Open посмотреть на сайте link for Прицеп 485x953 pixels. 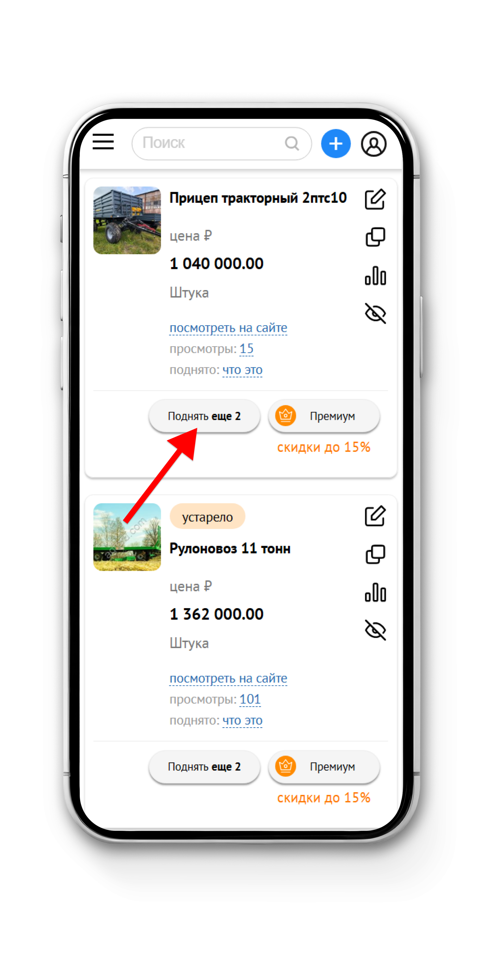[228, 328]
